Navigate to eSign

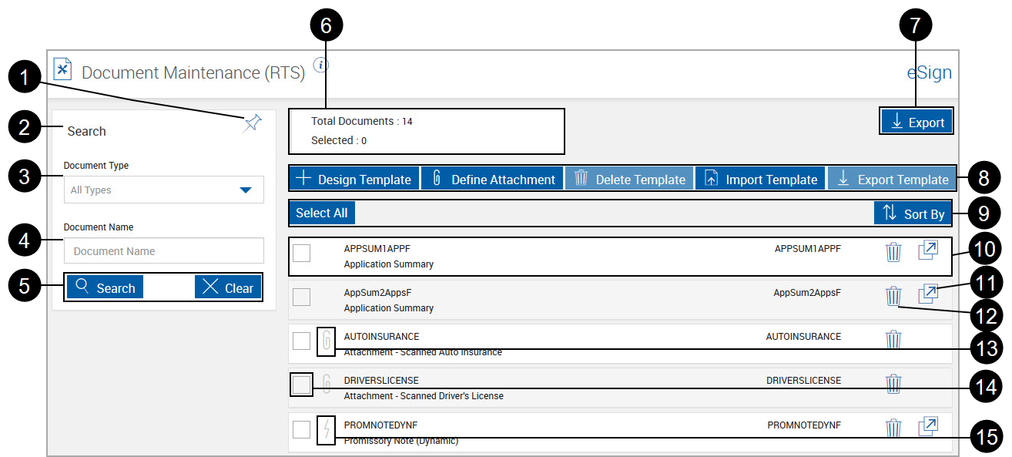point(929,72)
